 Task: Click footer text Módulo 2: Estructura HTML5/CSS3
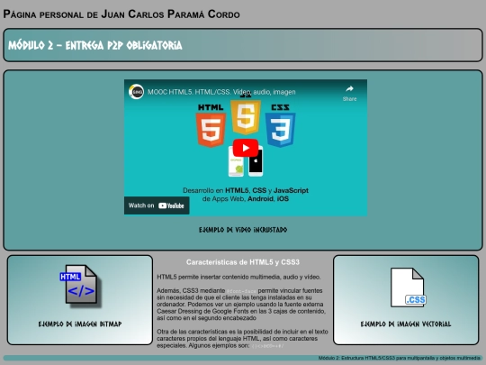click(400, 358)
